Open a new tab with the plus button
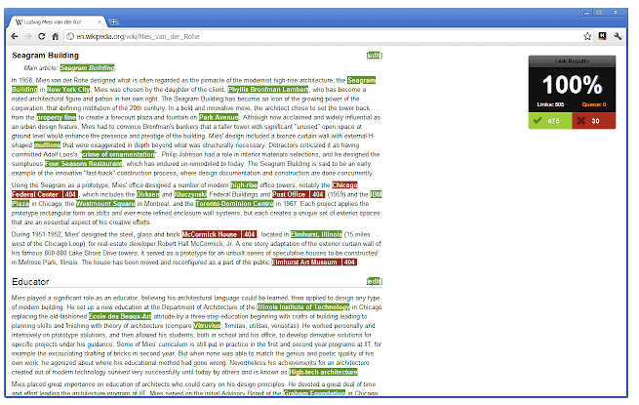 tap(114, 22)
